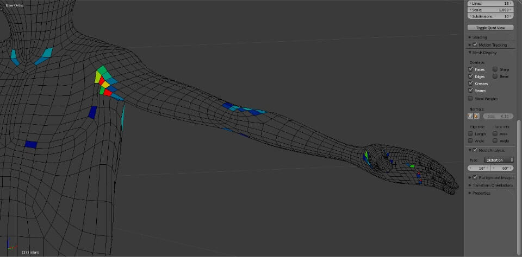Enable edge Length info checkbox

470,133
